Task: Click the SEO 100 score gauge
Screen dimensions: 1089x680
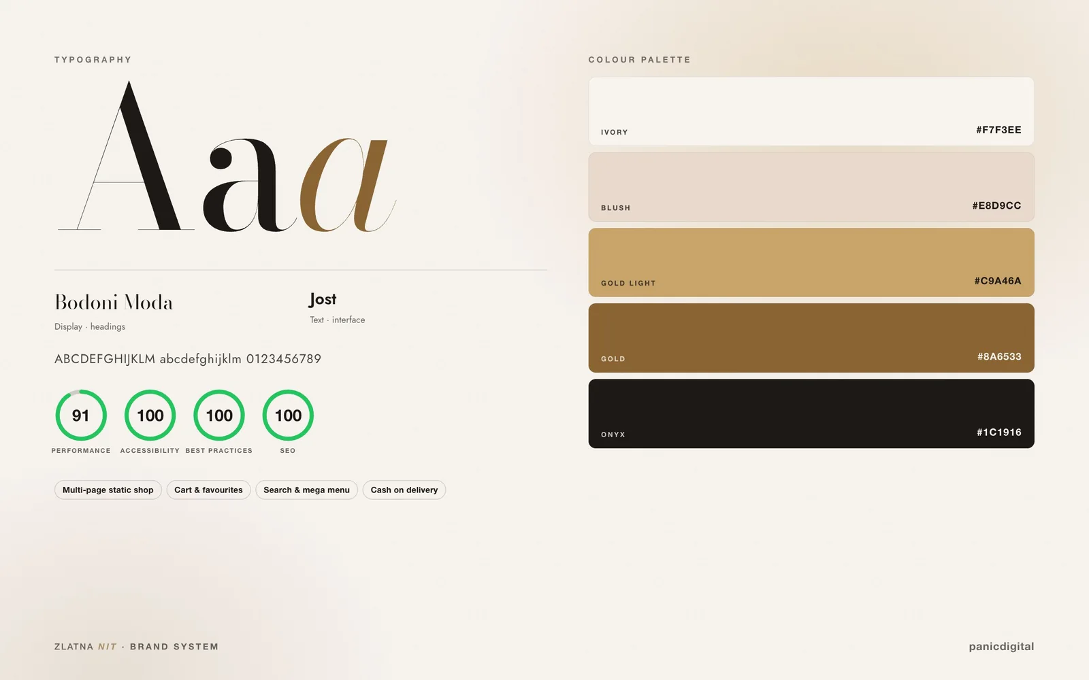Action: click(x=288, y=415)
